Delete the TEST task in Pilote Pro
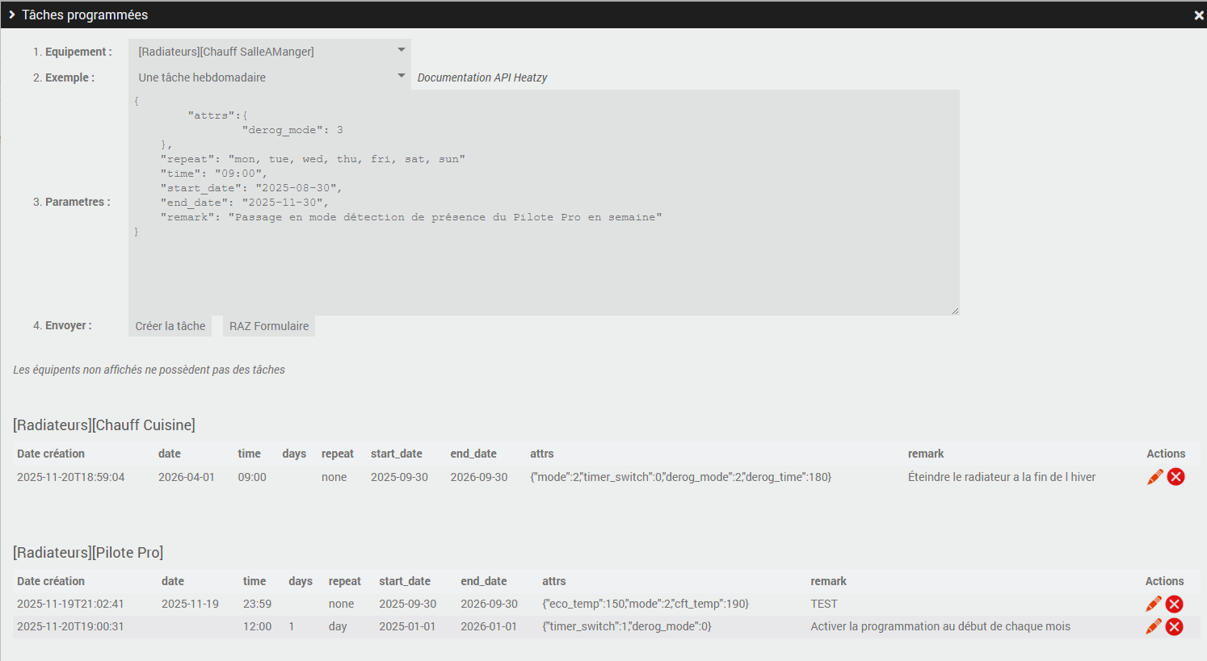1207x661 pixels. (1175, 604)
